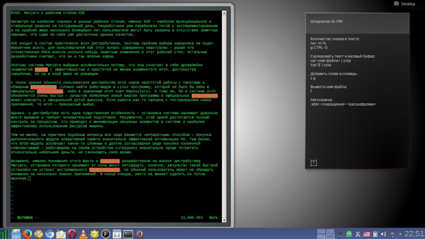425x239 pixels.
Task: Launch Firefox from the taskbar launchers
Action: [27, 234]
